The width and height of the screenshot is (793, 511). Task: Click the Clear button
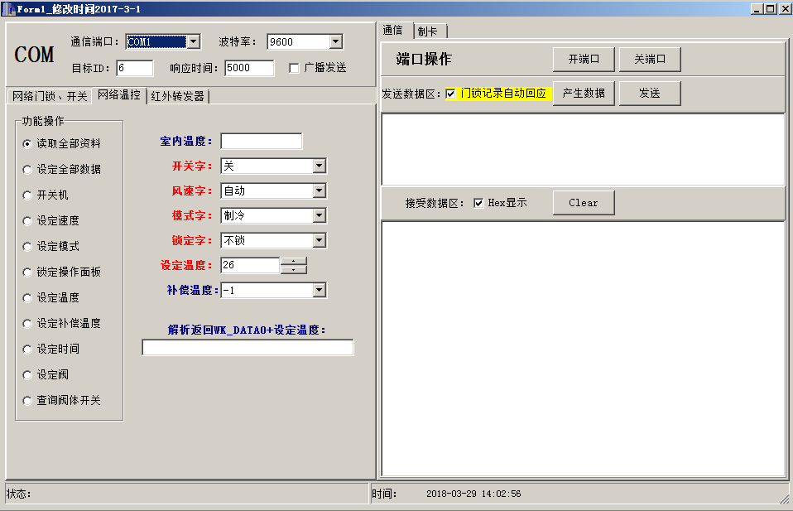point(583,203)
